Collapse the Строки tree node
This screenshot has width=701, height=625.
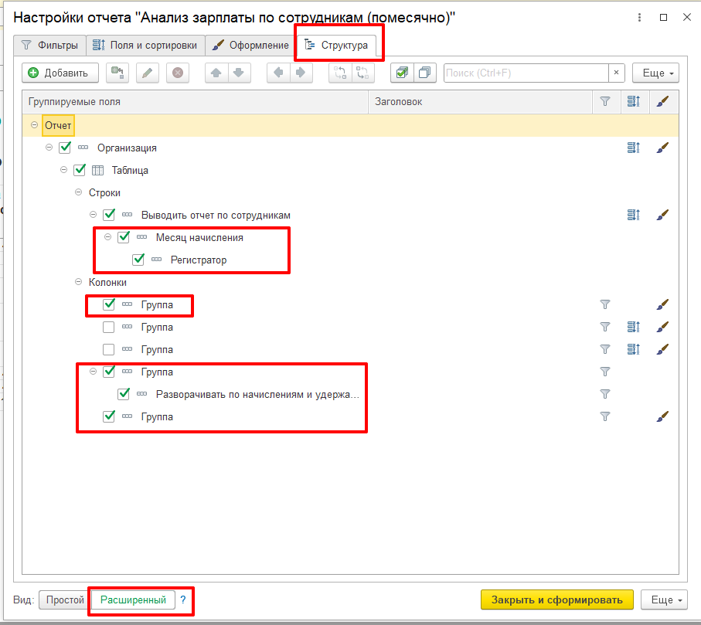tap(79, 192)
